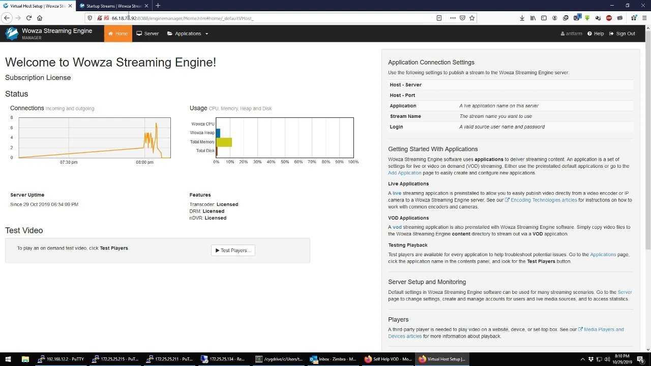Open the Firefox hamburger menu
The height and width of the screenshot is (366, 651).
pos(644,18)
